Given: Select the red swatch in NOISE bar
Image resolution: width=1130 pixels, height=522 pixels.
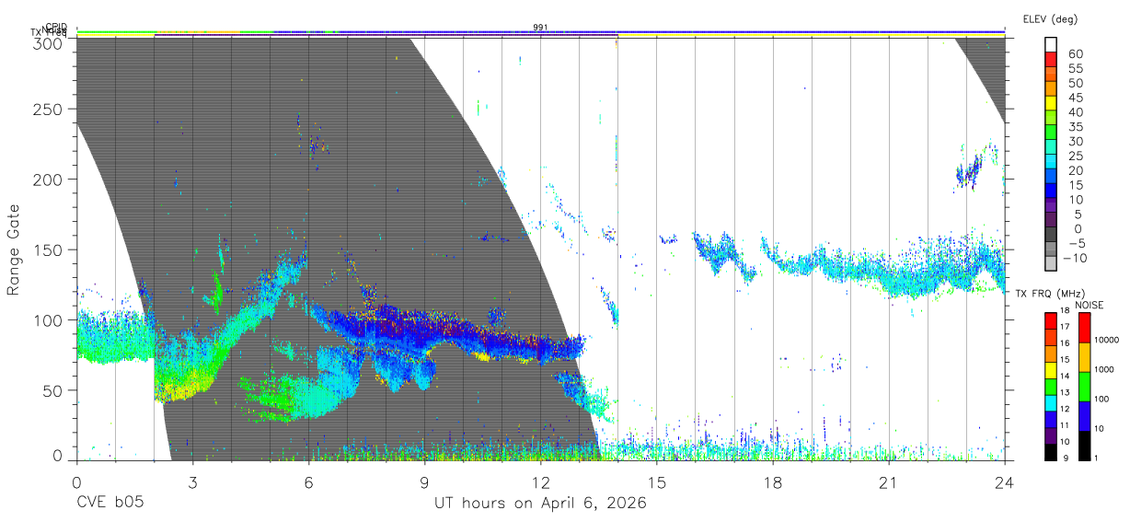Looking at the screenshot, I should coord(1083,327).
